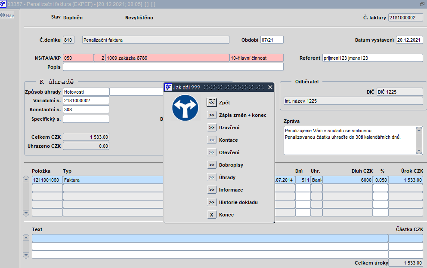The width and height of the screenshot is (427, 268).
Task: Click the X Konec button
Action: click(211, 215)
